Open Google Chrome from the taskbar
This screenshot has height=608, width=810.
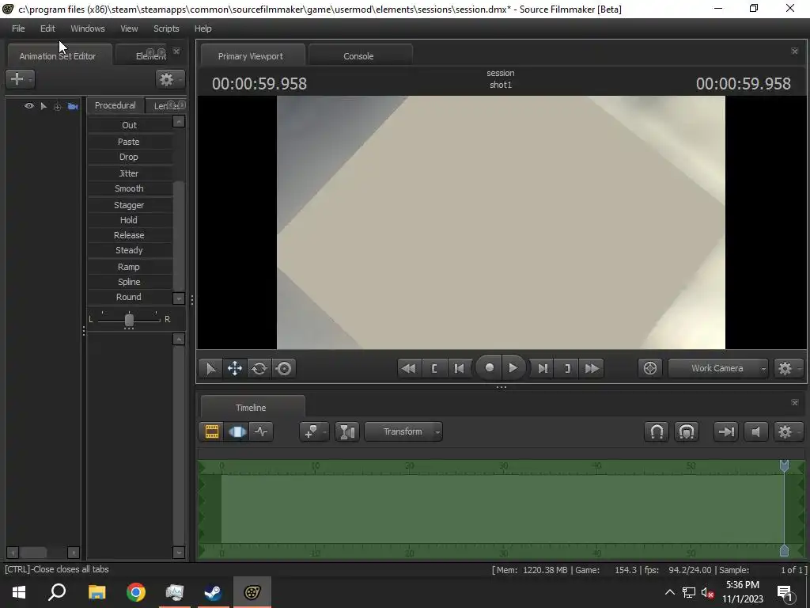[x=136, y=592]
